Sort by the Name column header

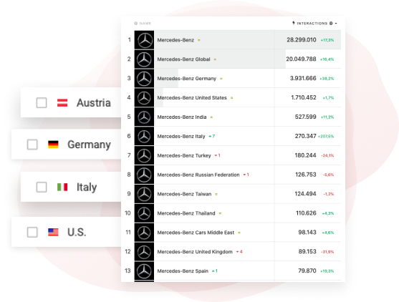(x=145, y=24)
